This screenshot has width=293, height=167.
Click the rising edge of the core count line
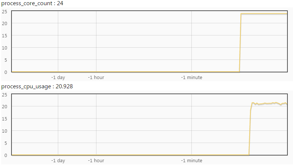240,42
